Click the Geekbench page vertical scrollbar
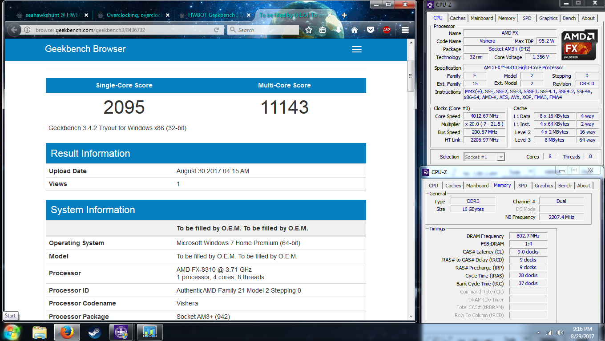The width and height of the screenshot is (605, 341). point(411,75)
